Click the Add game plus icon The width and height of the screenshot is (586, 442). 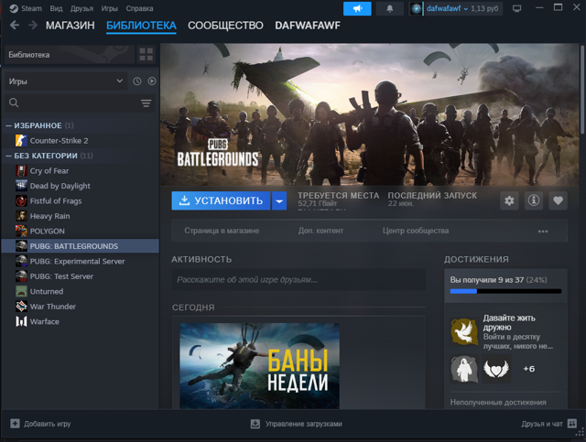(15, 424)
